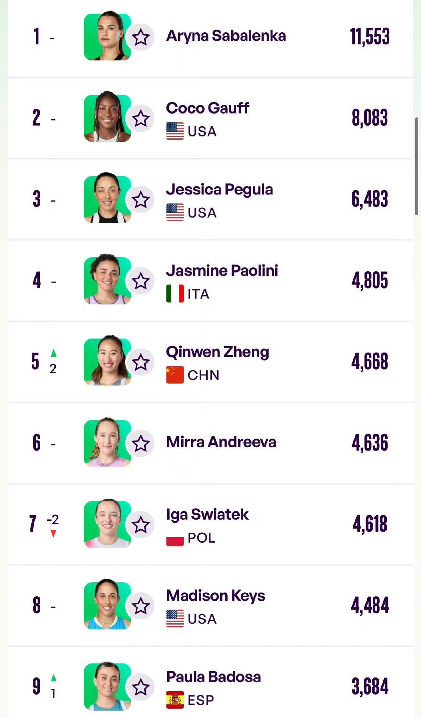The image size is (421, 718).
Task: View Iga Swiatek's profile from her name
Action: [207, 515]
